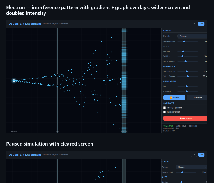This screenshot has width=214, height=183.
Task: Select EN in the paused simulation panel
Action: click(201, 155)
